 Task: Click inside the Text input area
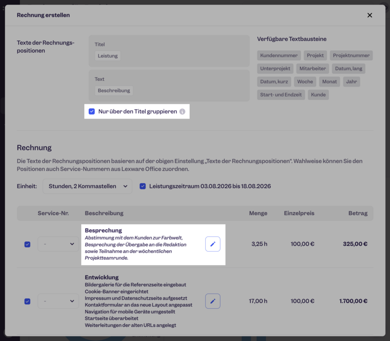pos(169,86)
